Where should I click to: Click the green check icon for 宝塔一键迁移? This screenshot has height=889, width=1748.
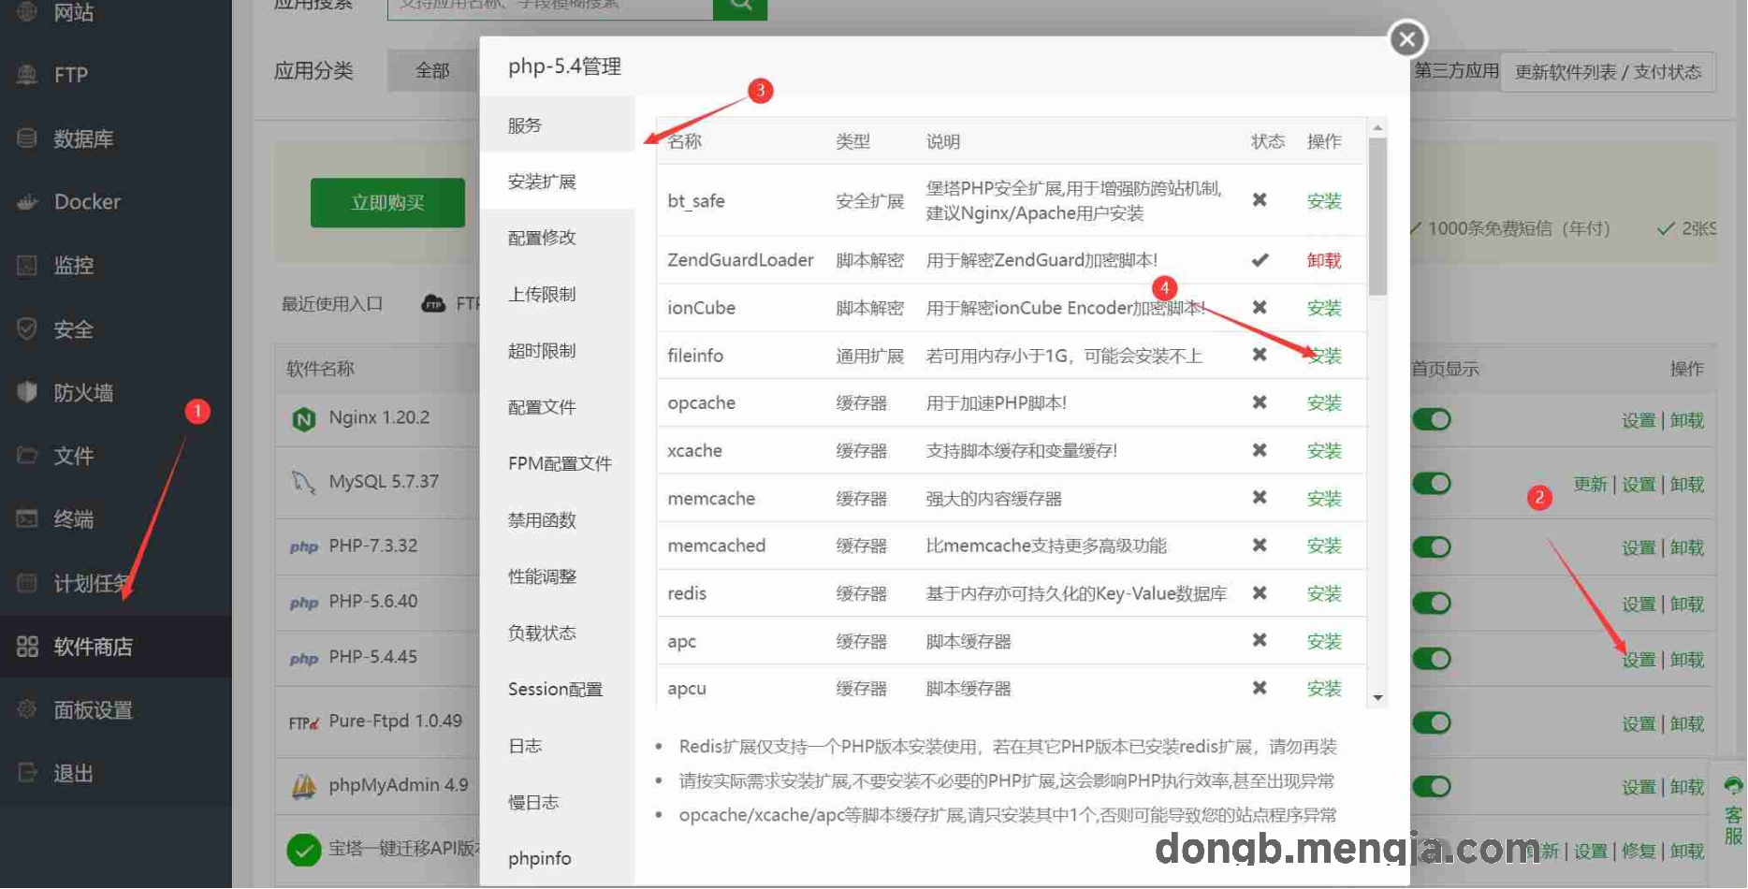pos(303,850)
